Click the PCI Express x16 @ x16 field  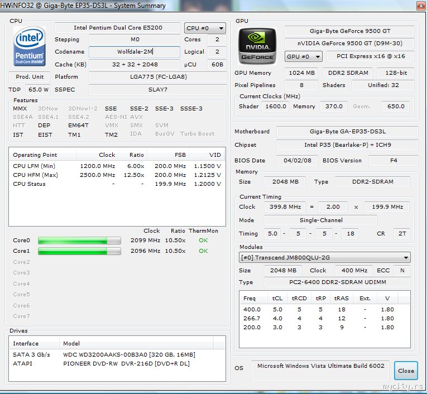371,56
